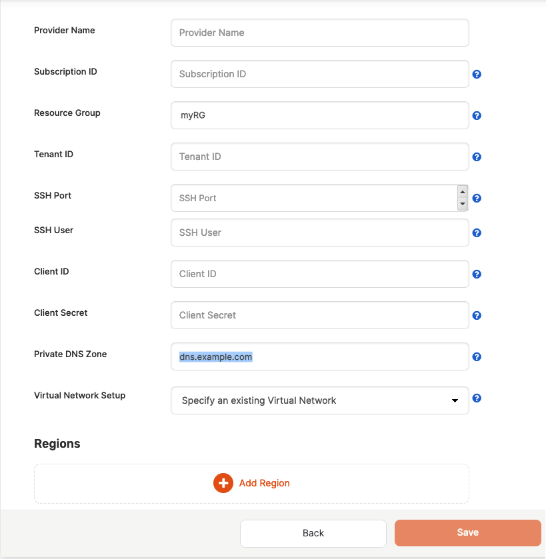Viewport: 546px width, 559px height.
Task: Open help for Resource Group field
Action: point(477,115)
